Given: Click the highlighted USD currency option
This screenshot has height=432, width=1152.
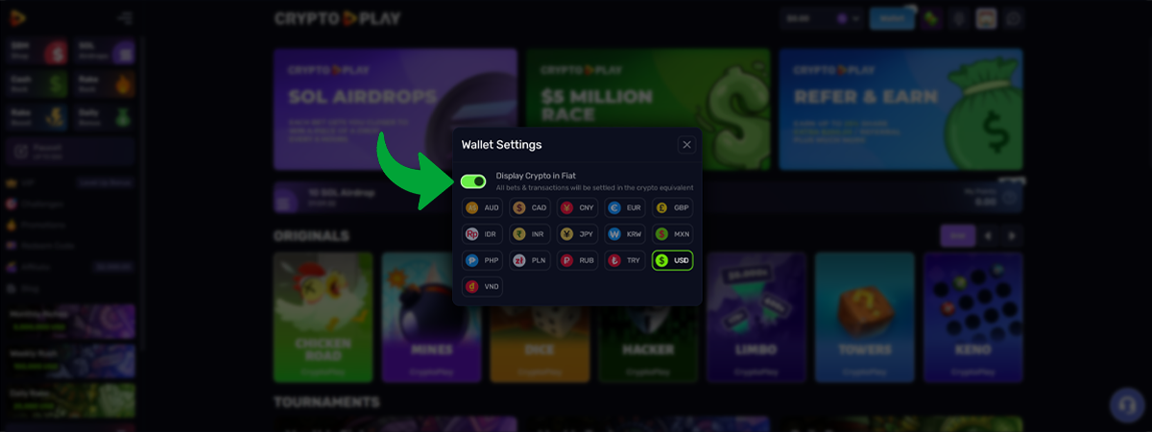Looking at the screenshot, I should pos(672,260).
